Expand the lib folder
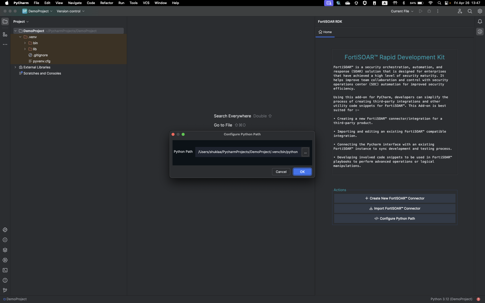The height and width of the screenshot is (303, 485). click(25, 49)
